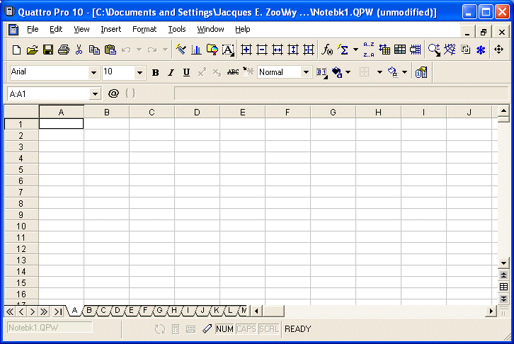The height and width of the screenshot is (344, 514).
Task: Go to next sheet with > button
Action: (x=33, y=311)
